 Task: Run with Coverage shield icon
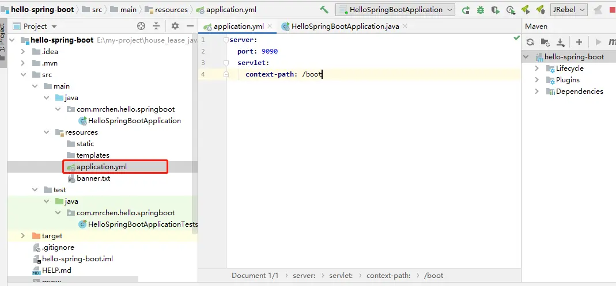coord(495,10)
